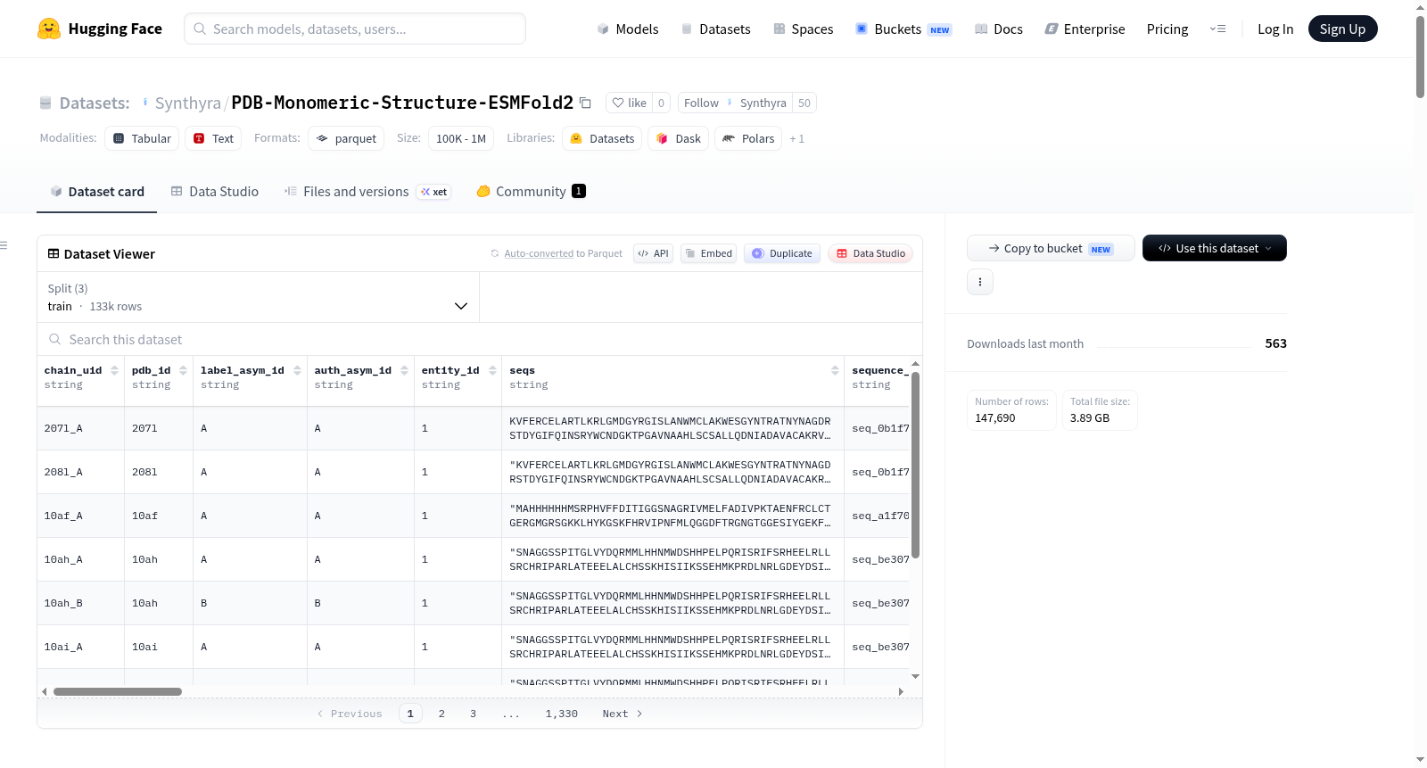The height and width of the screenshot is (768, 1427).
Task: Focus the main search models field
Action: point(355,29)
